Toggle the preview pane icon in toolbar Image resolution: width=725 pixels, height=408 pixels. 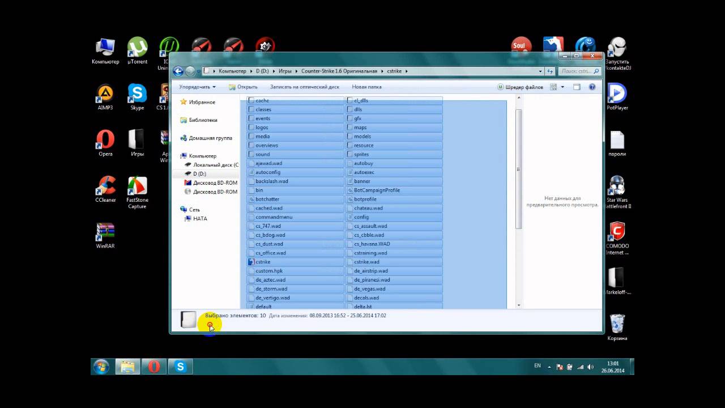coord(577,87)
